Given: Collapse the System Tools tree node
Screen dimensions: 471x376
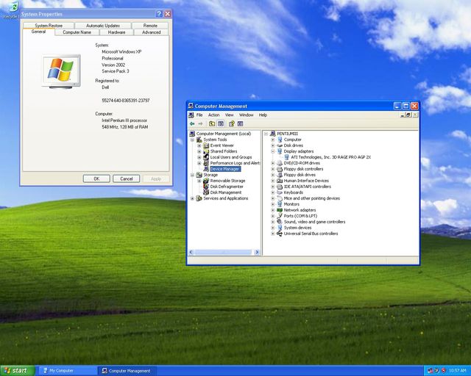Looking at the screenshot, I should click(192, 140).
